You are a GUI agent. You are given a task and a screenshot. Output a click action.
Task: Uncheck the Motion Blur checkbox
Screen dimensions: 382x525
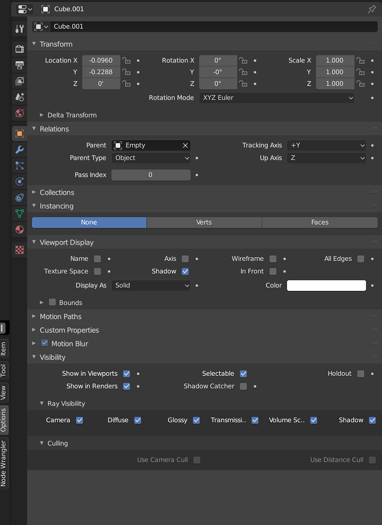pyautogui.click(x=45, y=343)
